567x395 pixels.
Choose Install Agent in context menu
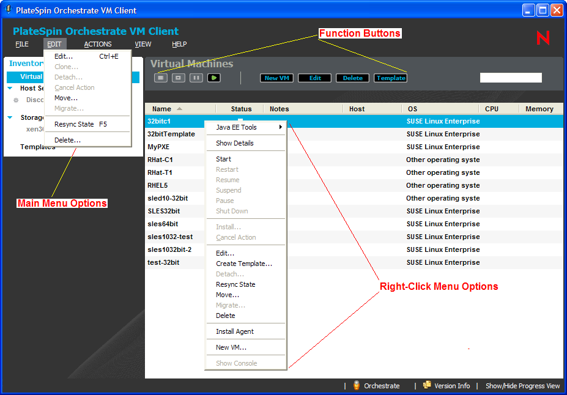click(x=246, y=332)
